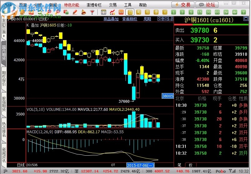
Task: Open the 特色功能 menu
Action: tap(71, 5)
